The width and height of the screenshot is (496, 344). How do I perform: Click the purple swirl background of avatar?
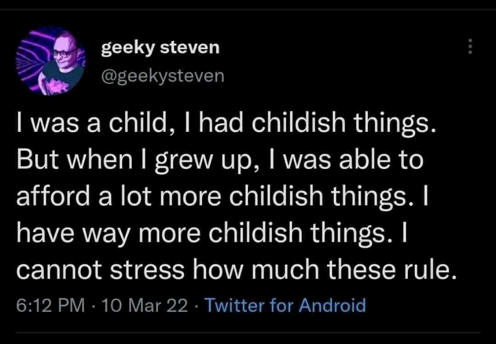28,60
